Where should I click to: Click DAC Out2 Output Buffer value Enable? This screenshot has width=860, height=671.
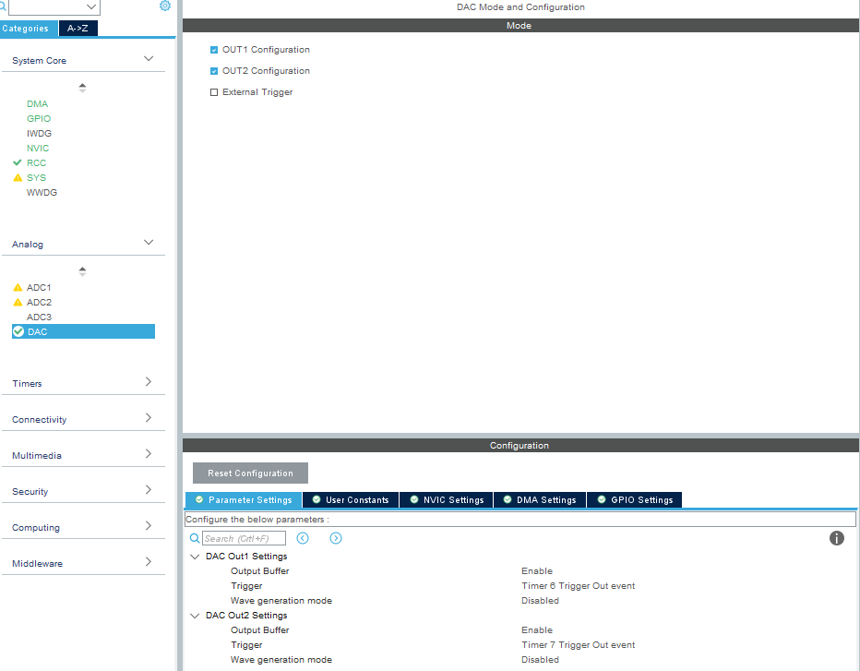537,630
